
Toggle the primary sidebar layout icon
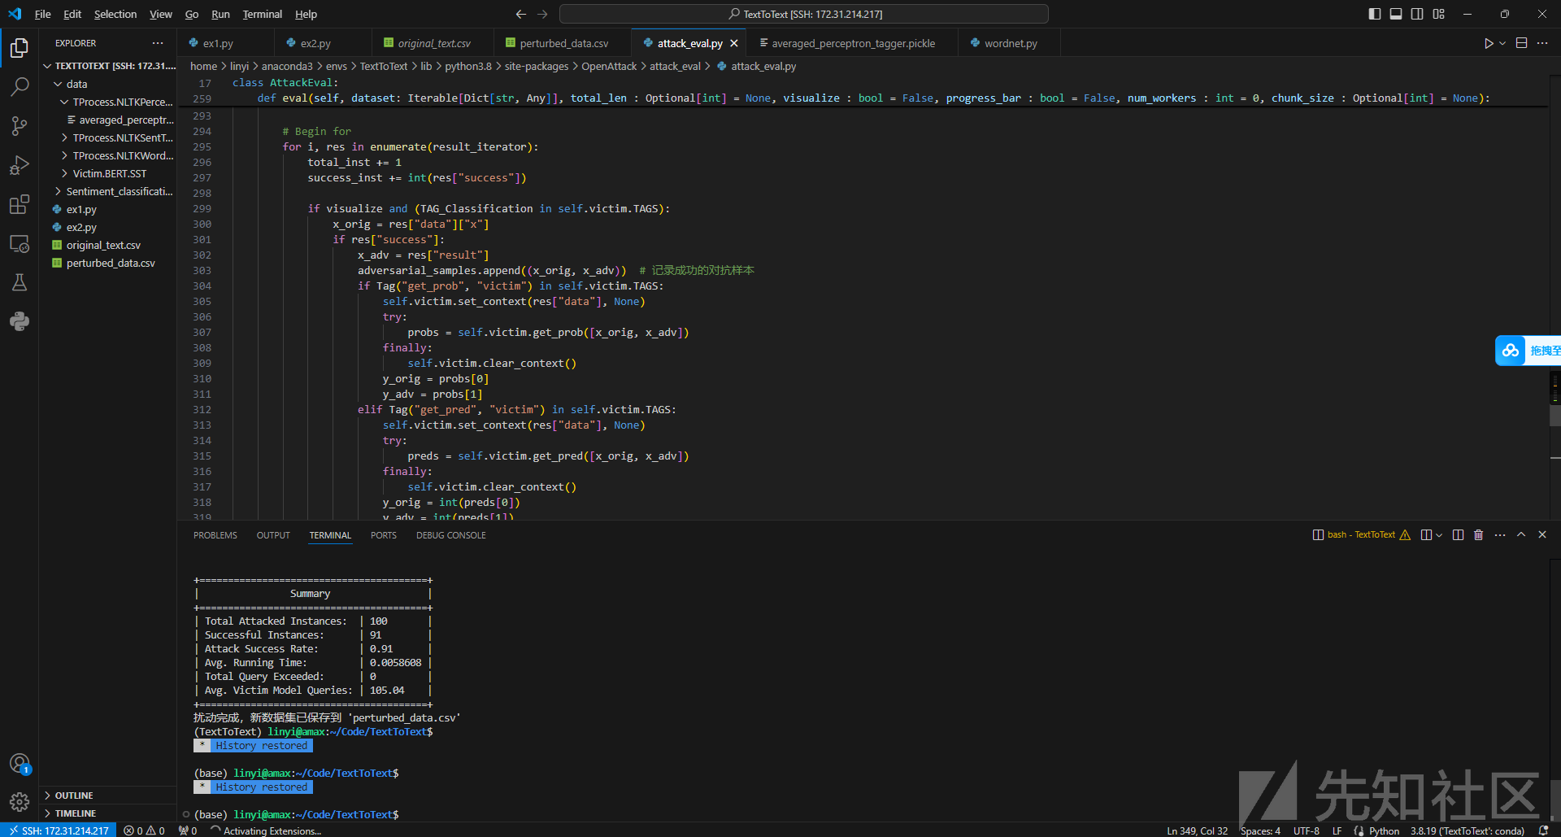[x=1375, y=14]
